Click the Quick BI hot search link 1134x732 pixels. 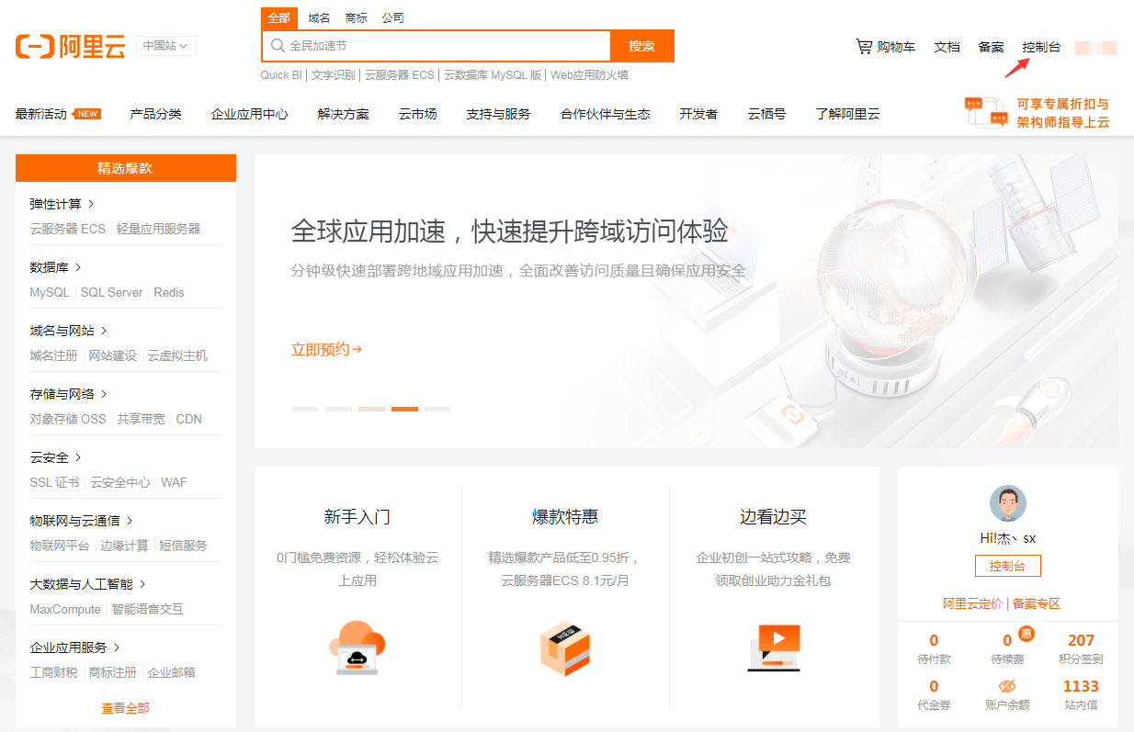pos(281,75)
